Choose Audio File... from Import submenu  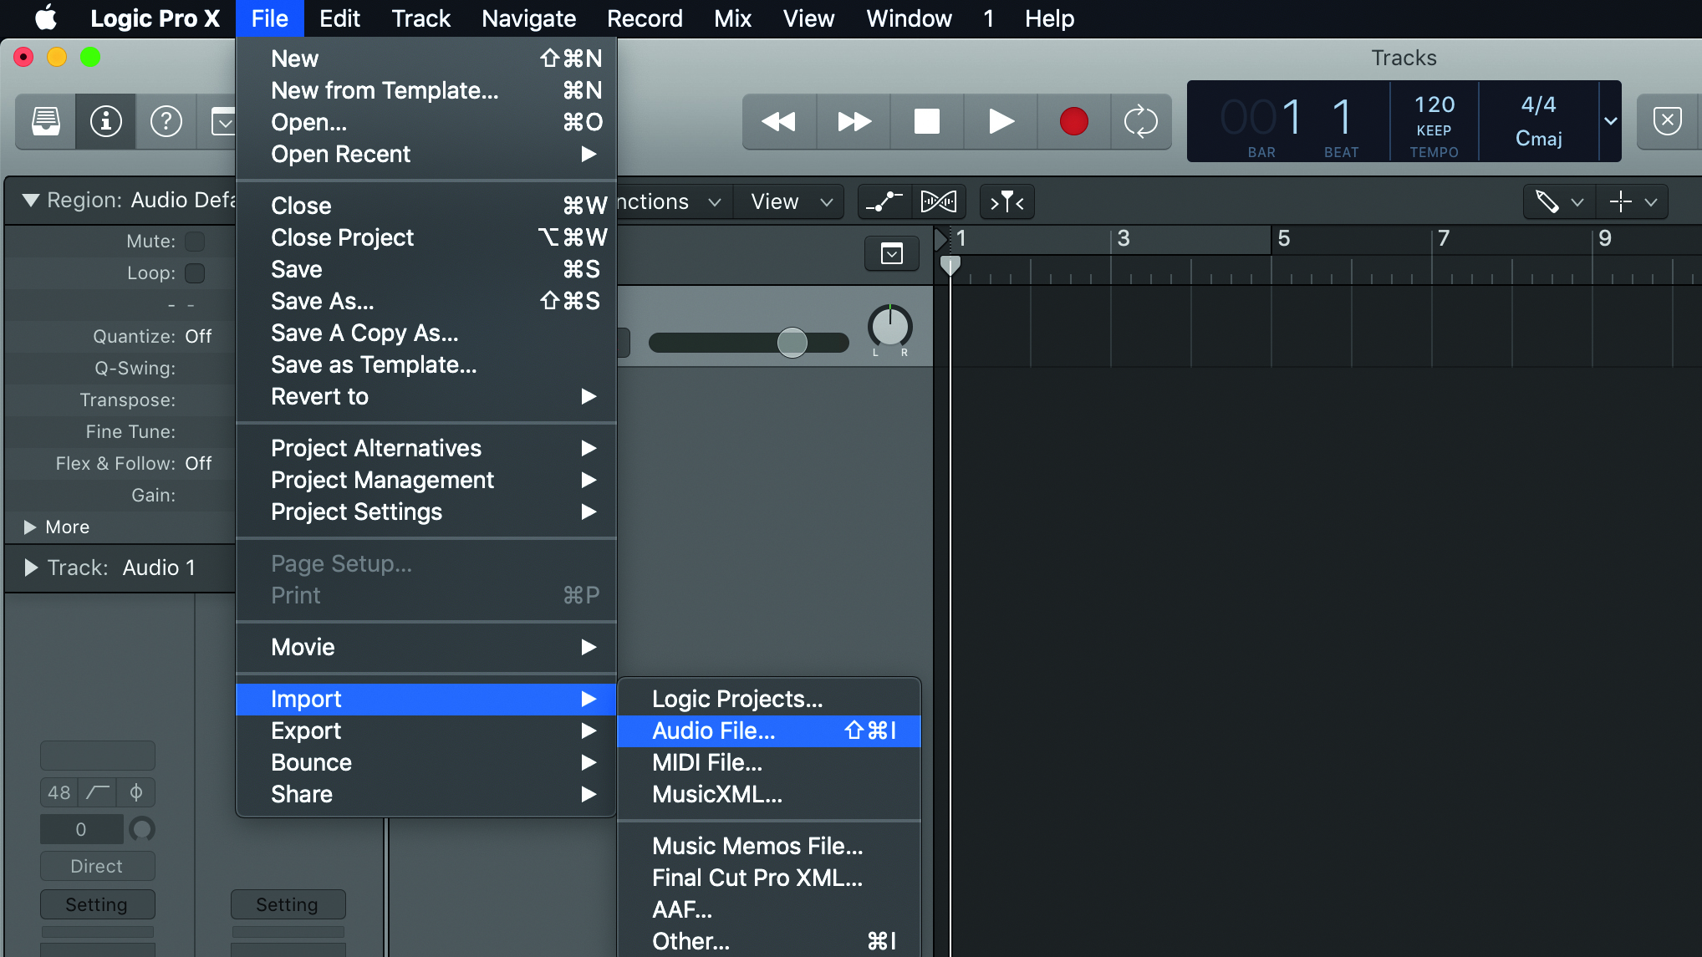click(x=769, y=731)
